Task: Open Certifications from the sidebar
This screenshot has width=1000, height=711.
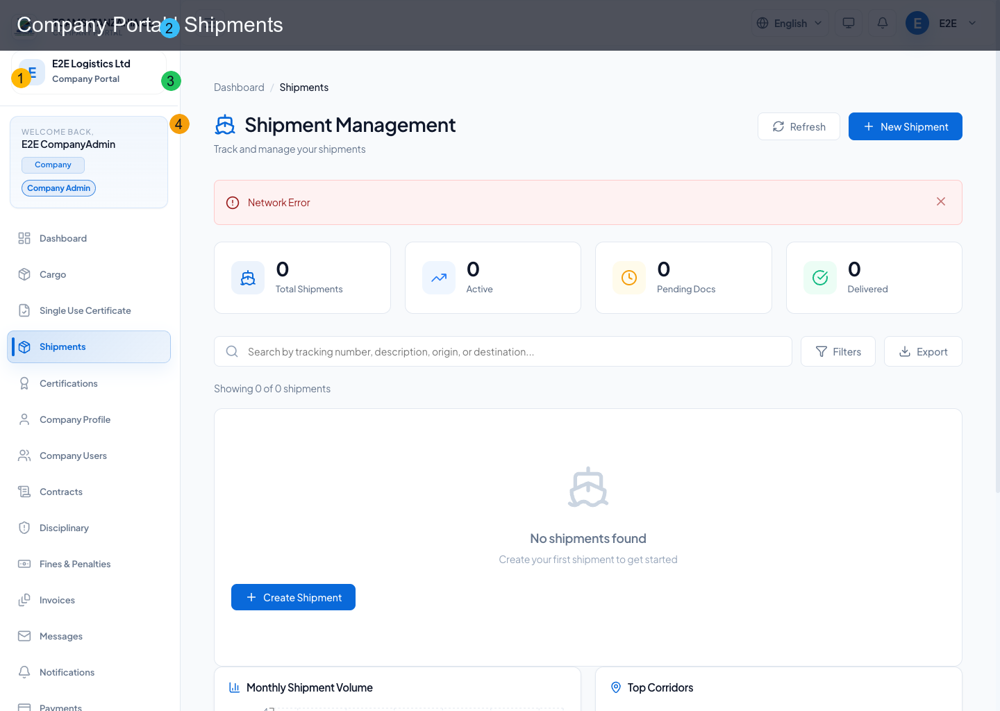Action: tap(89, 383)
